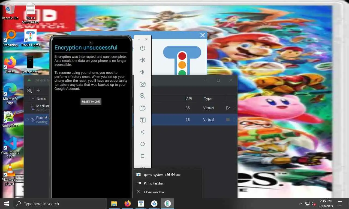Minimize the emulator toolbar window
This screenshot has width=349, height=209.
click(x=139, y=39)
